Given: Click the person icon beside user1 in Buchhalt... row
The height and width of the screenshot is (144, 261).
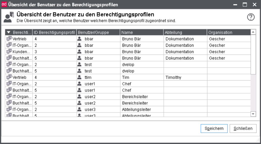Looking at the screenshot, I should [80, 90].
